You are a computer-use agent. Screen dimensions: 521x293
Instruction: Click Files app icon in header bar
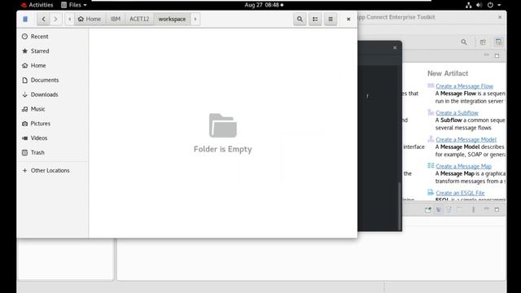25,20
